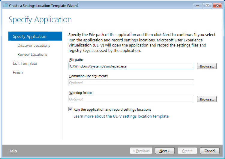225x159 pixels.
Task: Go to Review Locations step
Action: [x=32, y=54]
